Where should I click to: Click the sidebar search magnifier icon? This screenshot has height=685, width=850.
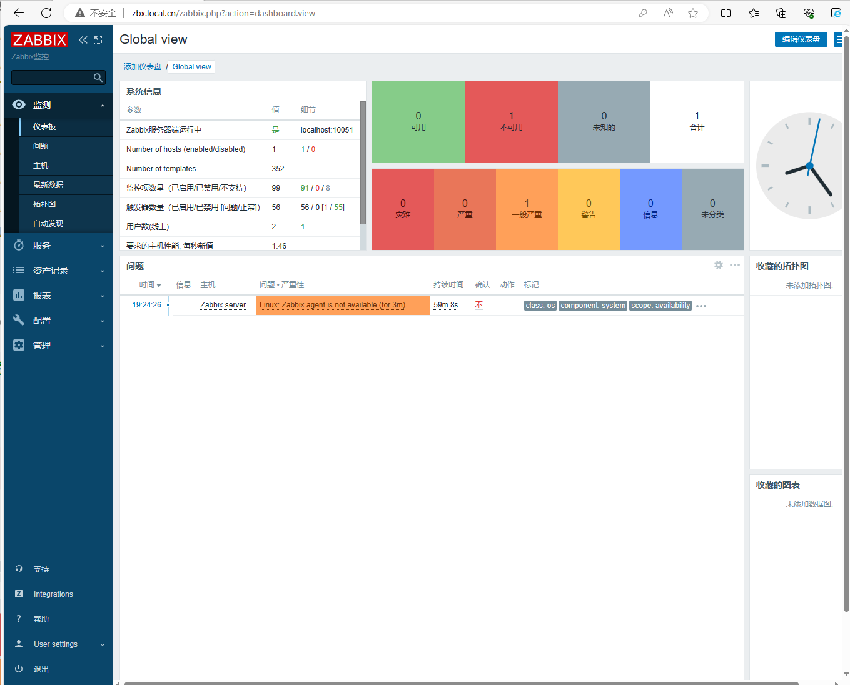(x=98, y=77)
